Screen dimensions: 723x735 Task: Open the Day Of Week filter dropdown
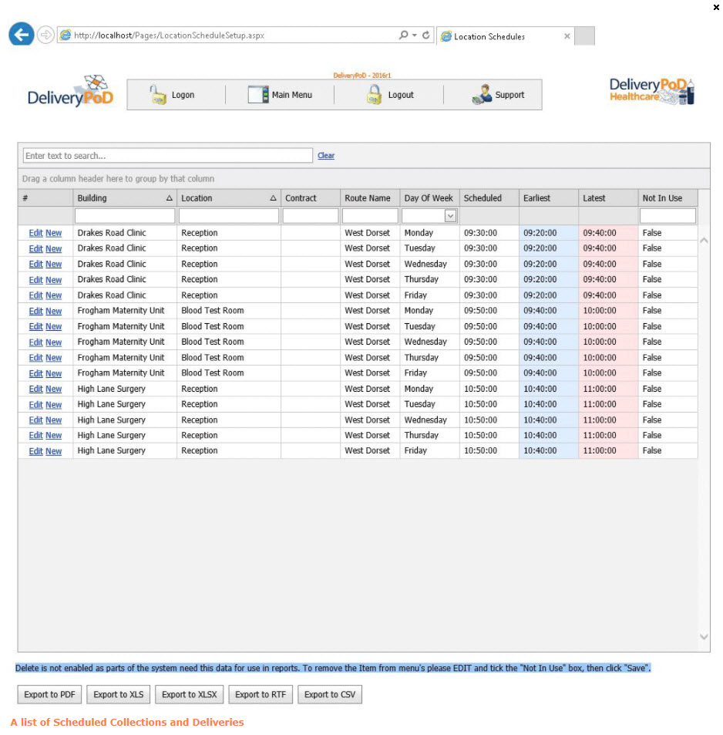pyautogui.click(x=450, y=216)
